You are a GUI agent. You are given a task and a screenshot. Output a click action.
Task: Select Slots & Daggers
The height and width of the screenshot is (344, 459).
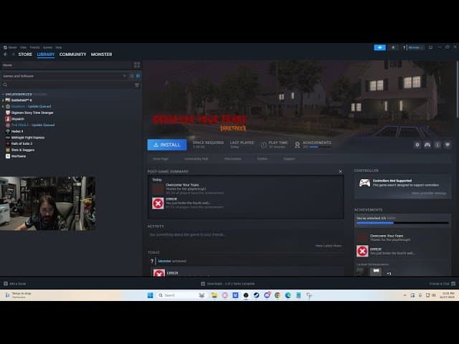pyautogui.click(x=20, y=150)
